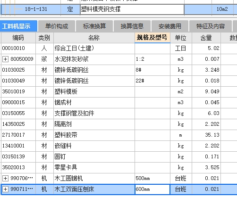
Task: Click the 8# specification cell
Action: pos(152,70)
